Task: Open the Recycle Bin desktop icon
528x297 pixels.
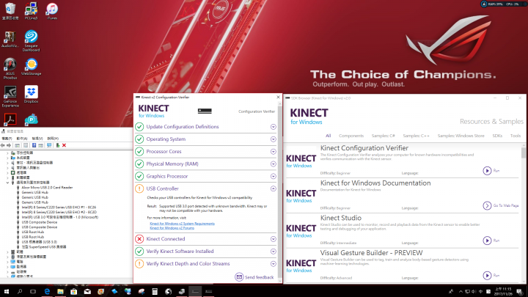Action: point(10,11)
